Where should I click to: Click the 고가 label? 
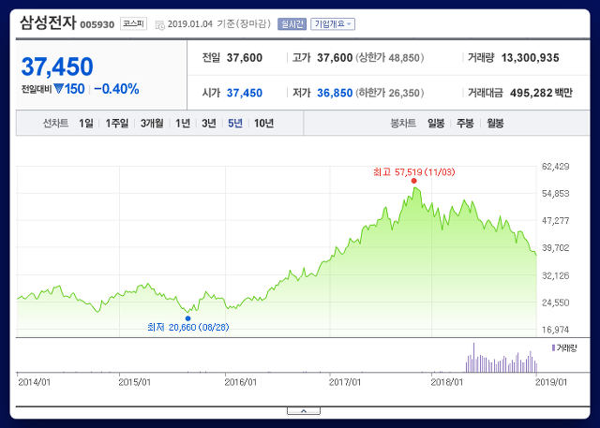click(301, 58)
